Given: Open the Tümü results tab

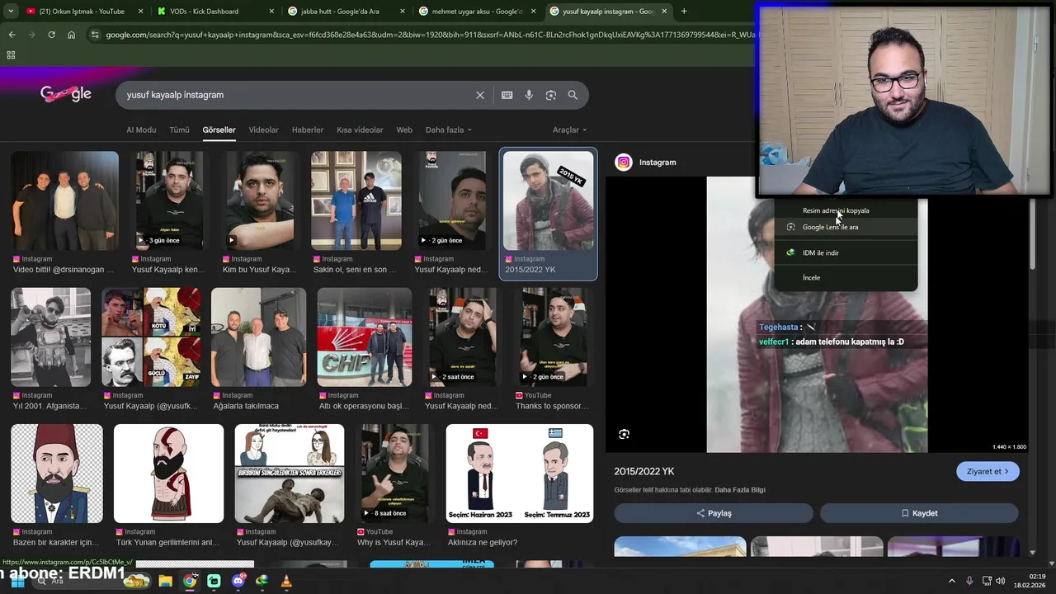Looking at the screenshot, I should (179, 130).
